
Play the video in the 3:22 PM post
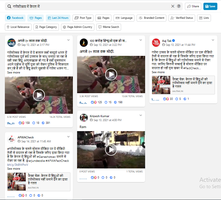111,74
